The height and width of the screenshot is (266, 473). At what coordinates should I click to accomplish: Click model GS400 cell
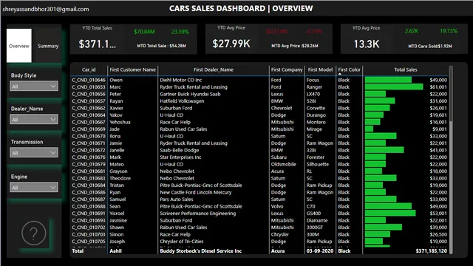pos(313,214)
